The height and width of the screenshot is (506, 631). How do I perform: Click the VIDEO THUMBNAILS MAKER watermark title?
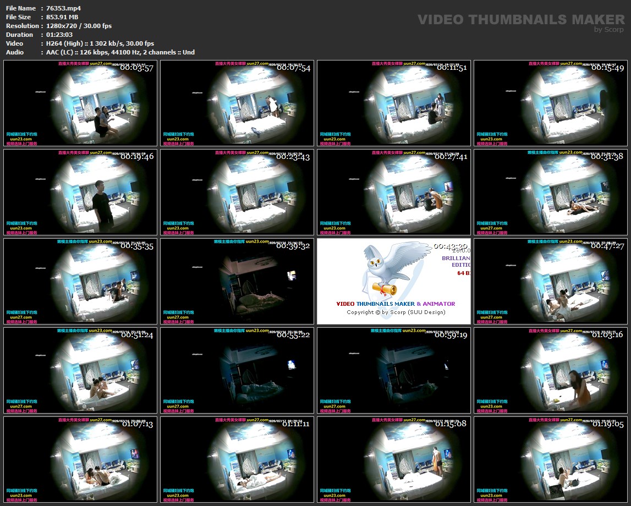point(521,20)
